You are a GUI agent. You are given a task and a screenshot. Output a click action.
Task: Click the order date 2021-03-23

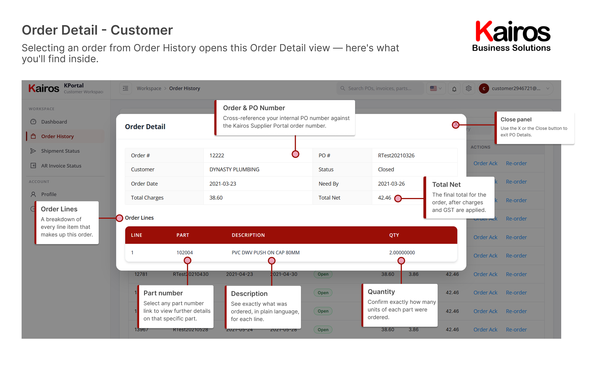click(x=223, y=184)
